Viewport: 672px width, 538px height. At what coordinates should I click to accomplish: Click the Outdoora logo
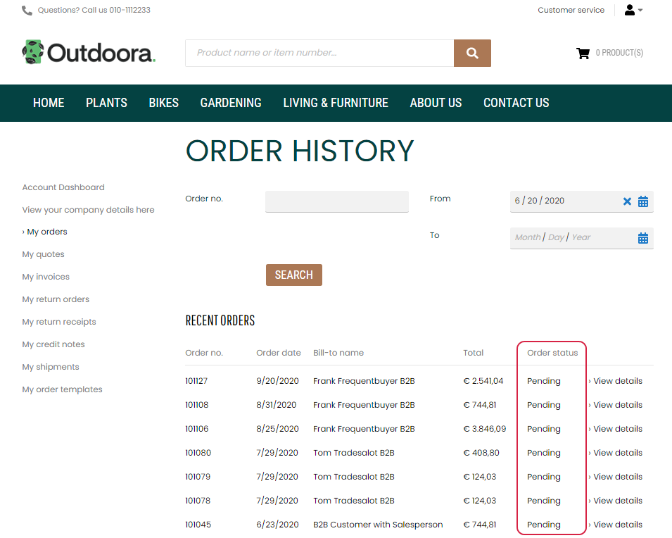pyautogui.click(x=89, y=52)
